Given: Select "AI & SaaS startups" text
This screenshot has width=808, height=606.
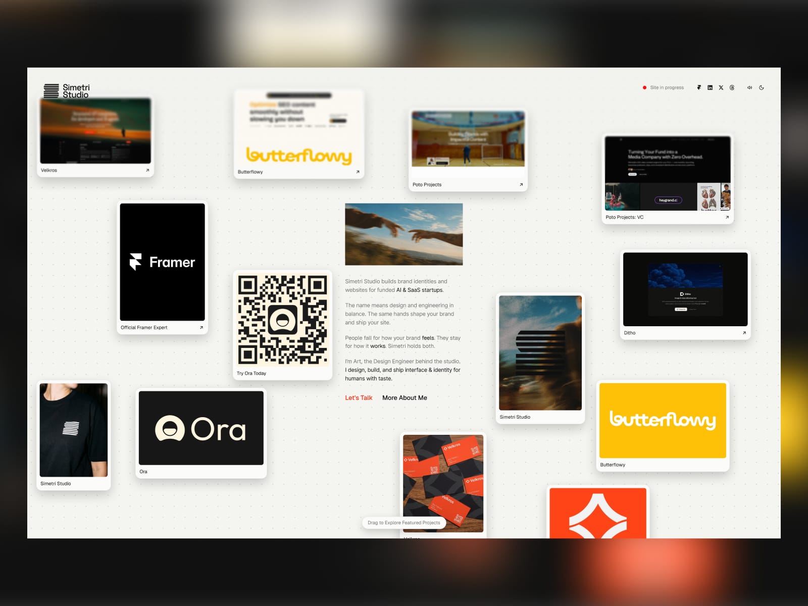Looking at the screenshot, I should click(420, 290).
